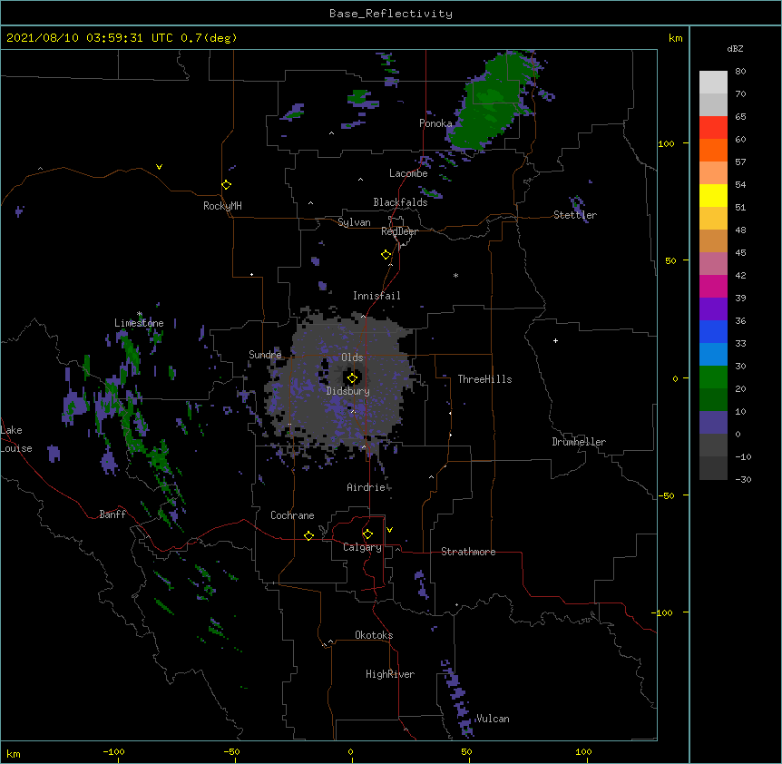Click the RockyMH label

point(222,206)
